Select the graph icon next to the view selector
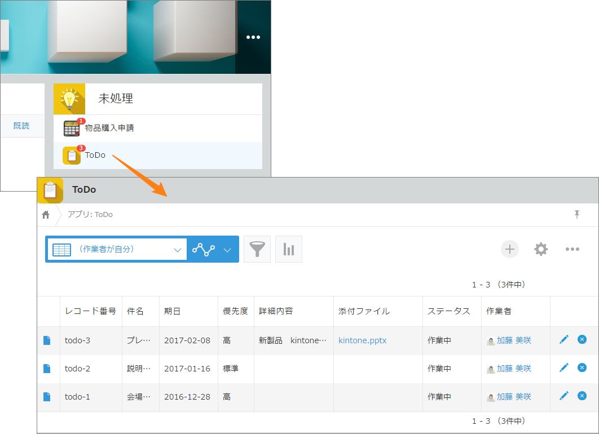Screen dimensions: 599x434 [202, 249]
